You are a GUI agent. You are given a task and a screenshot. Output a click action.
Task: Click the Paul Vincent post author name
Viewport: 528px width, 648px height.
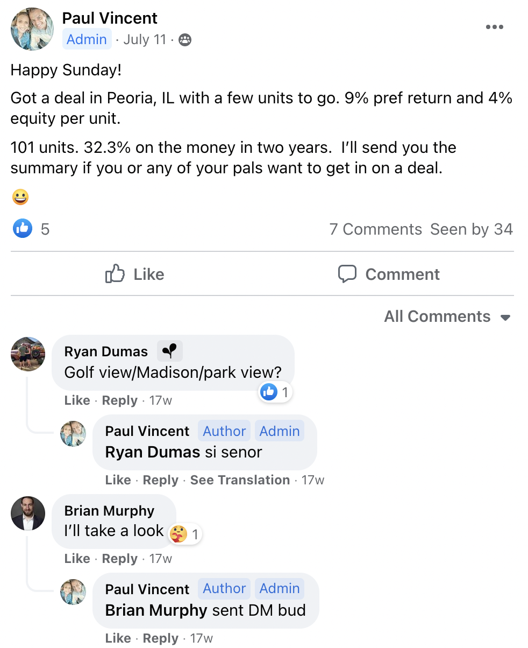[x=110, y=18]
